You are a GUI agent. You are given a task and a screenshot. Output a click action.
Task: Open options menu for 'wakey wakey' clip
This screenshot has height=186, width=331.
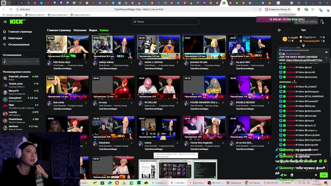(132, 62)
